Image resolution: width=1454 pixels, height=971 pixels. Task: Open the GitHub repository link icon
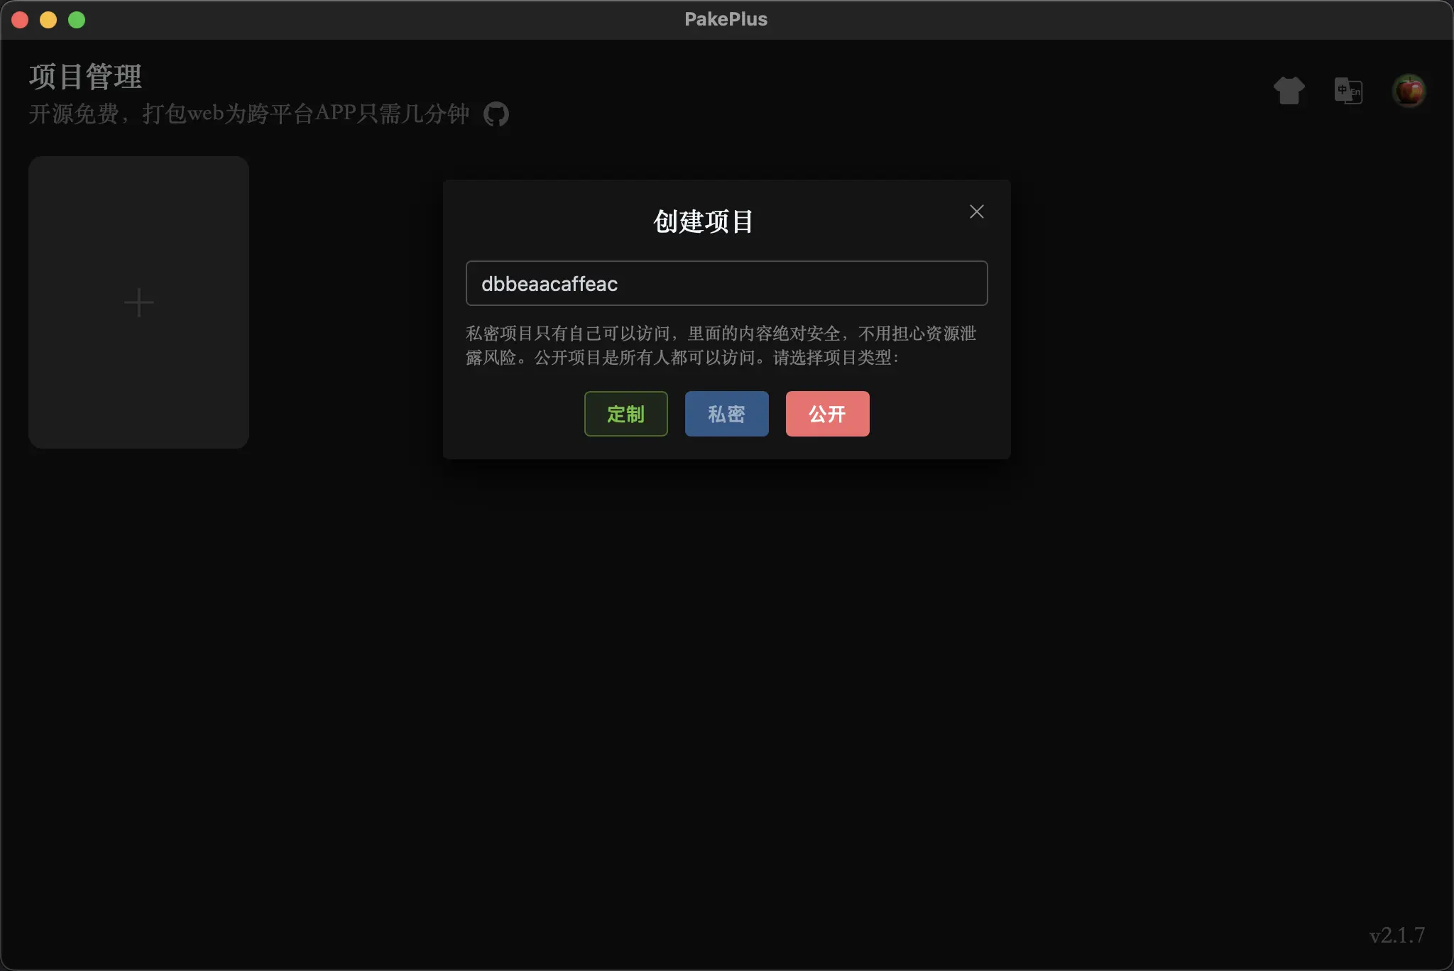496,114
